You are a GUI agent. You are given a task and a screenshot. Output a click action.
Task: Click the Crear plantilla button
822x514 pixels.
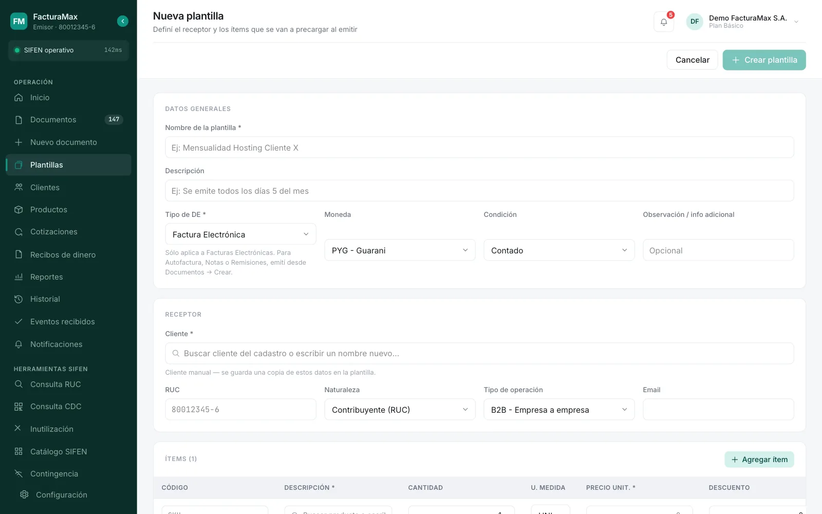(x=764, y=60)
